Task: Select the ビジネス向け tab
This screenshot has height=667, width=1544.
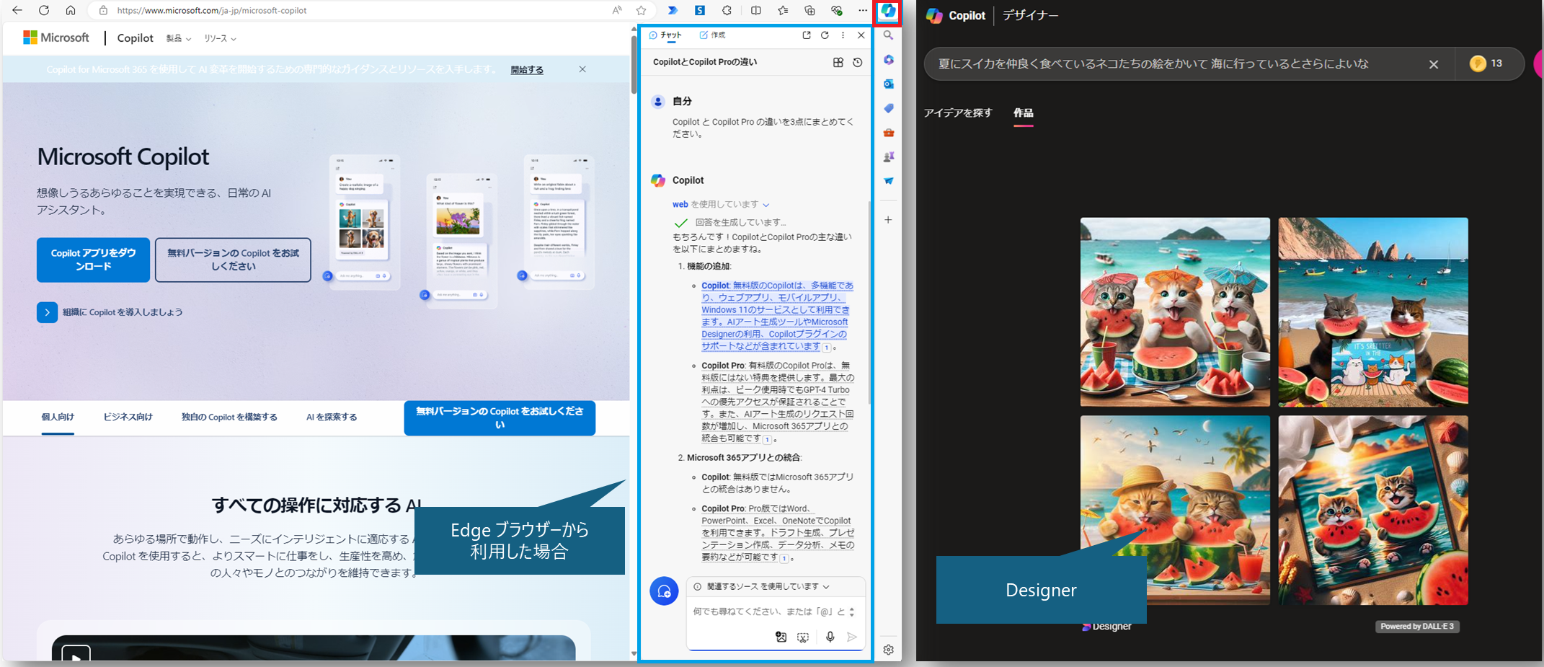Action: click(x=128, y=417)
